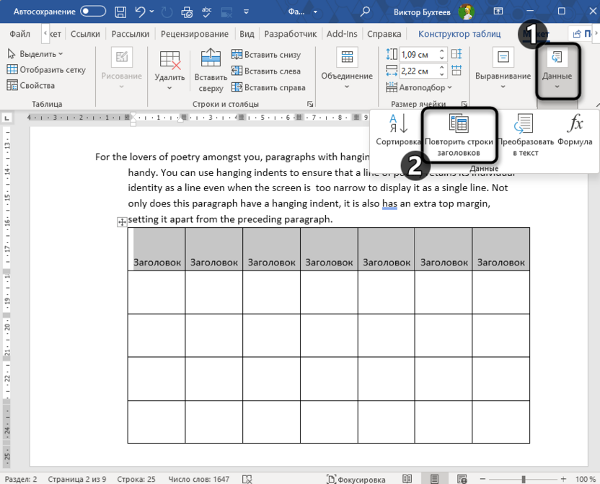Click the table move handle

point(122,222)
